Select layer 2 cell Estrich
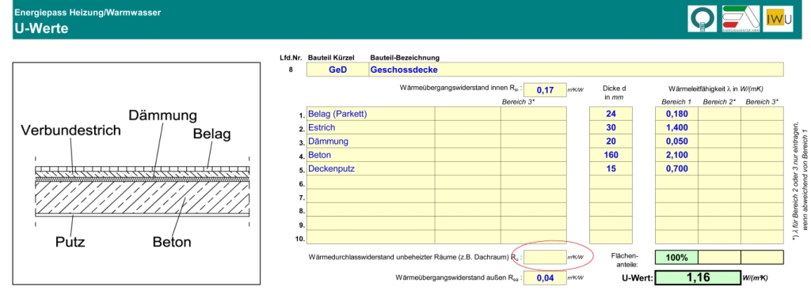 371,127
